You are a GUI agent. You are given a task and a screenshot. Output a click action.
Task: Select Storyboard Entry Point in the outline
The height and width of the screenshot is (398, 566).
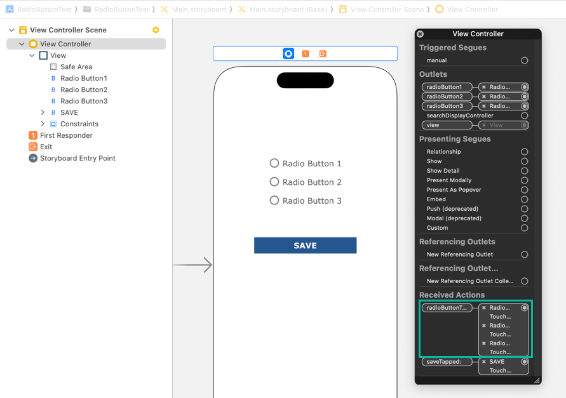click(77, 158)
